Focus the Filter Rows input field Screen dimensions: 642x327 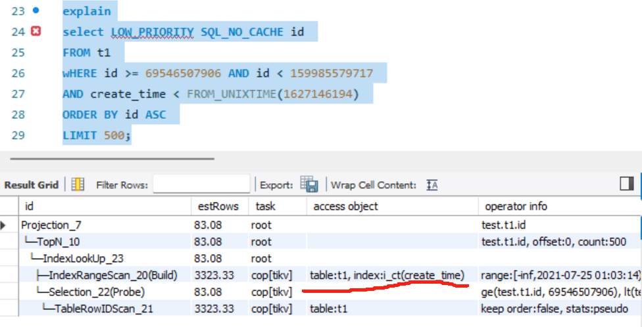tap(201, 185)
